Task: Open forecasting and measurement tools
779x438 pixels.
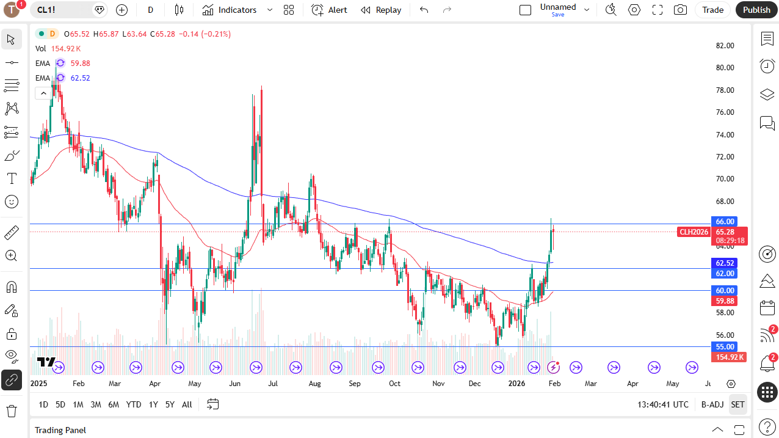Action: (x=11, y=132)
